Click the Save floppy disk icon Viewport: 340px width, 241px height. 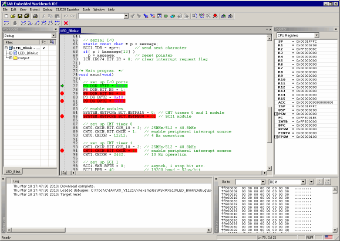click(x=20, y=16)
